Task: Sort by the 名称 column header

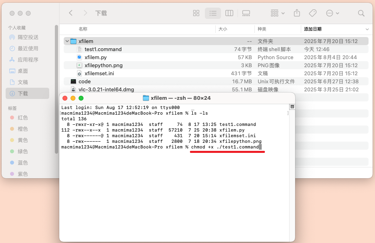Action: [83, 29]
